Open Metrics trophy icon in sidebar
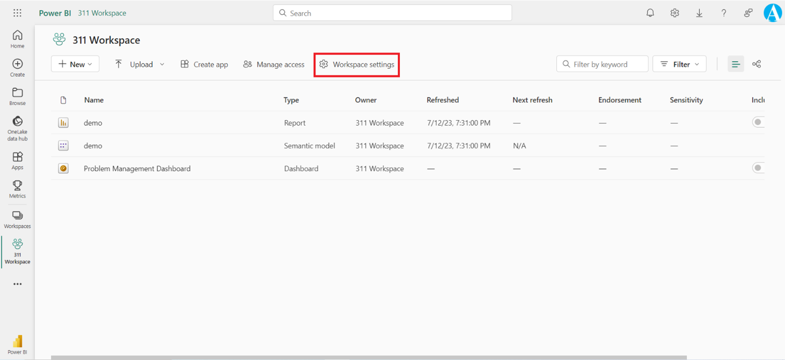Image resolution: width=785 pixels, height=360 pixels. tap(17, 189)
